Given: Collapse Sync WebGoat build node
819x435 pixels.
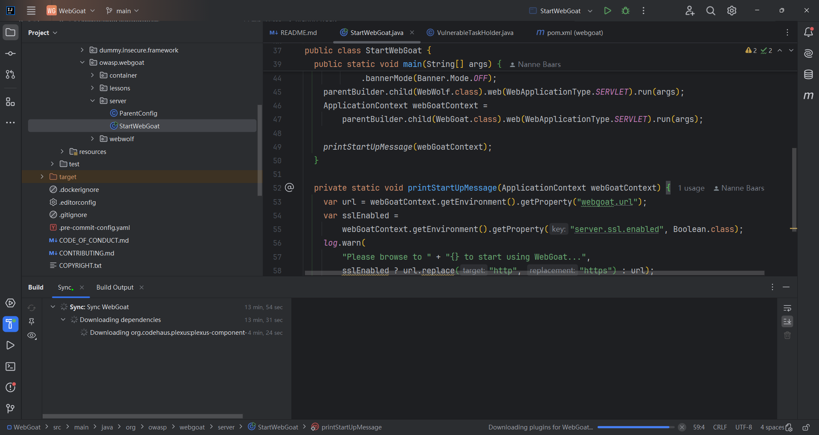Looking at the screenshot, I should [x=53, y=307].
